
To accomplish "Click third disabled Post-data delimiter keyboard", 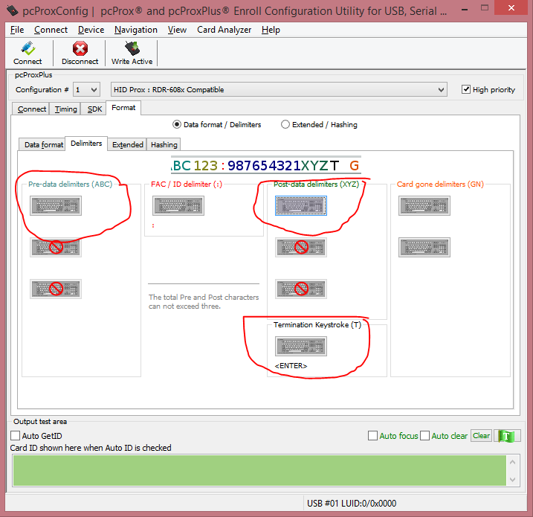I will pyautogui.click(x=301, y=289).
